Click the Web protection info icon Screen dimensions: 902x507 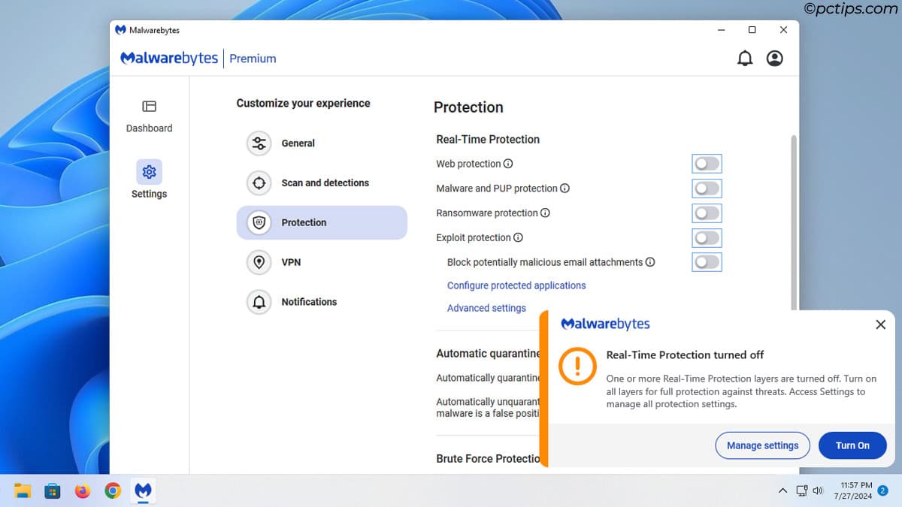508,164
